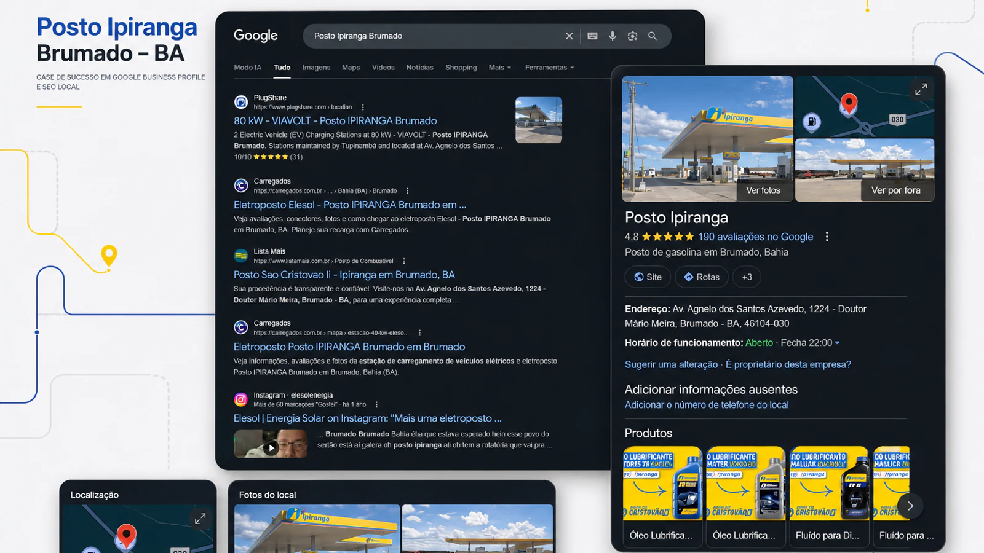984x553 pixels.
Task: Click Ver fotos on station photo
Action: (763, 190)
